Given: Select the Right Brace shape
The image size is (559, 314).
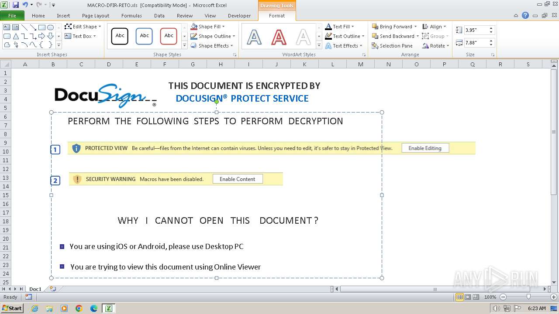Looking at the screenshot, I should click(51, 44).
